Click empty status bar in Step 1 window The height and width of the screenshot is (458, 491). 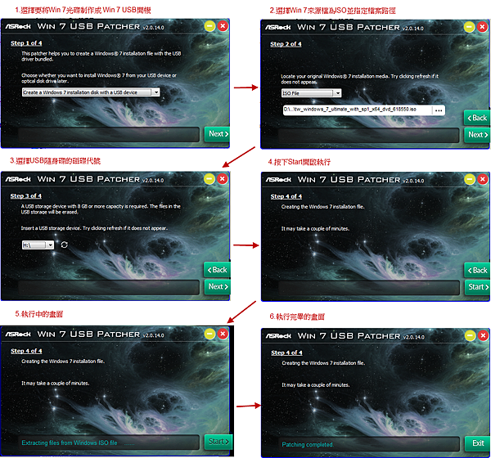109,134
